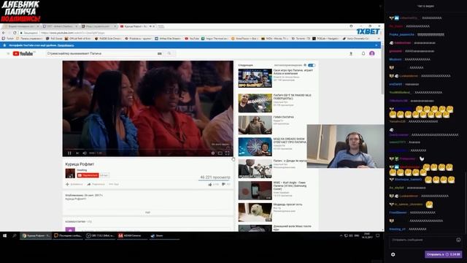The height and width of the screenshot is (263, 467).
Task: Open the YouTube bookmark in bookmarks bar
Action: coord(192,39)
